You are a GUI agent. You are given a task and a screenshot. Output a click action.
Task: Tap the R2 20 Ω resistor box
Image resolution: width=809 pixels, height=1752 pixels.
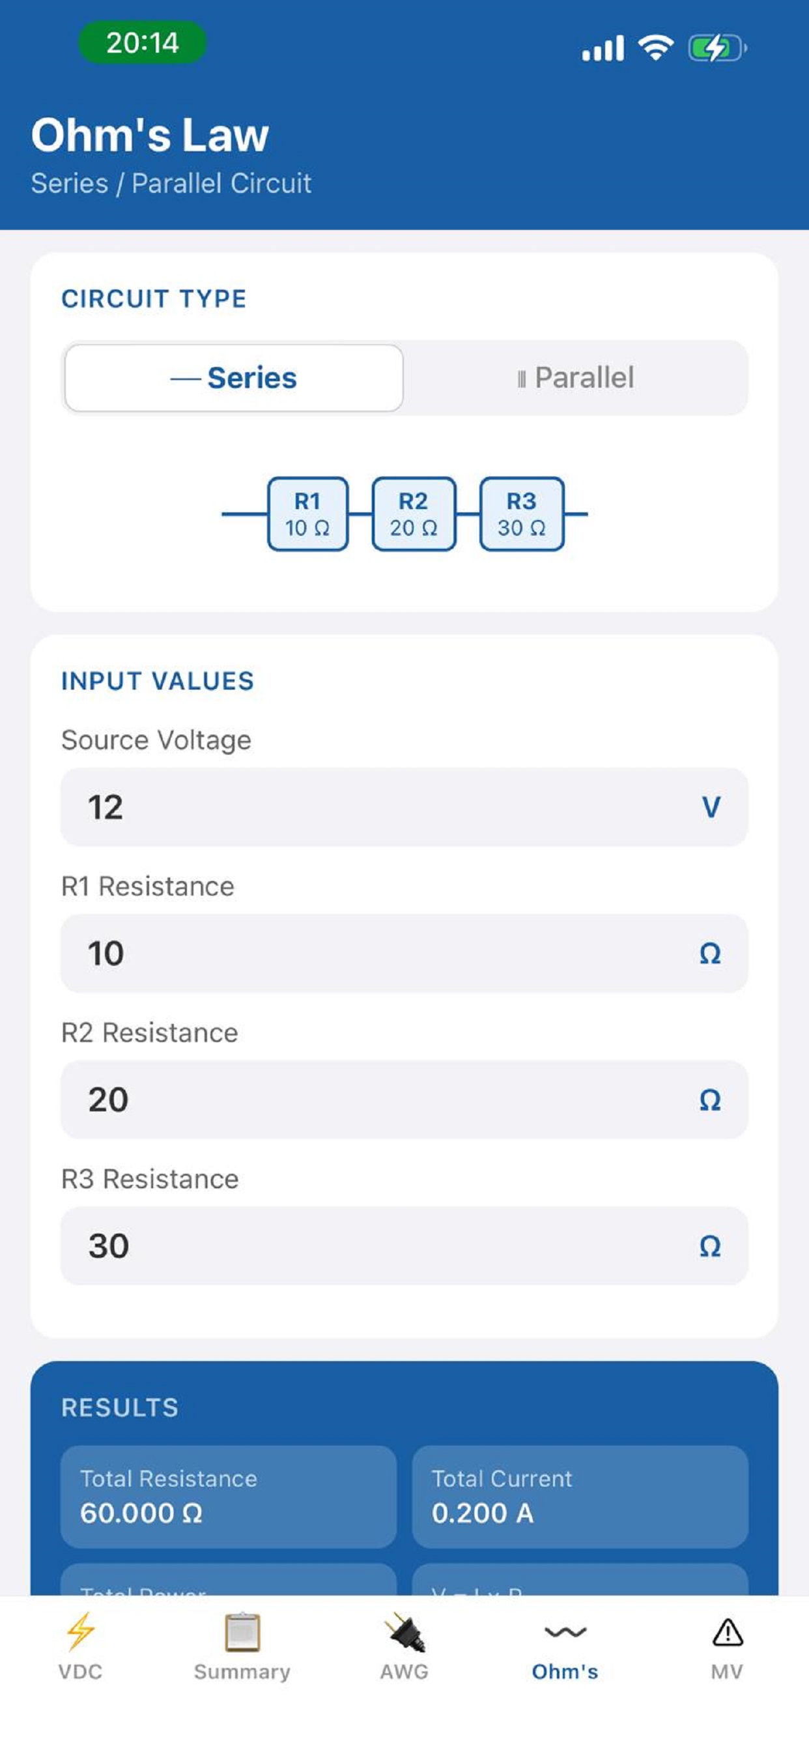414,514
